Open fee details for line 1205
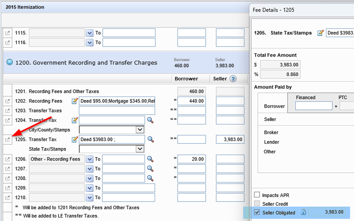354x221 pixels. point(8,140)
